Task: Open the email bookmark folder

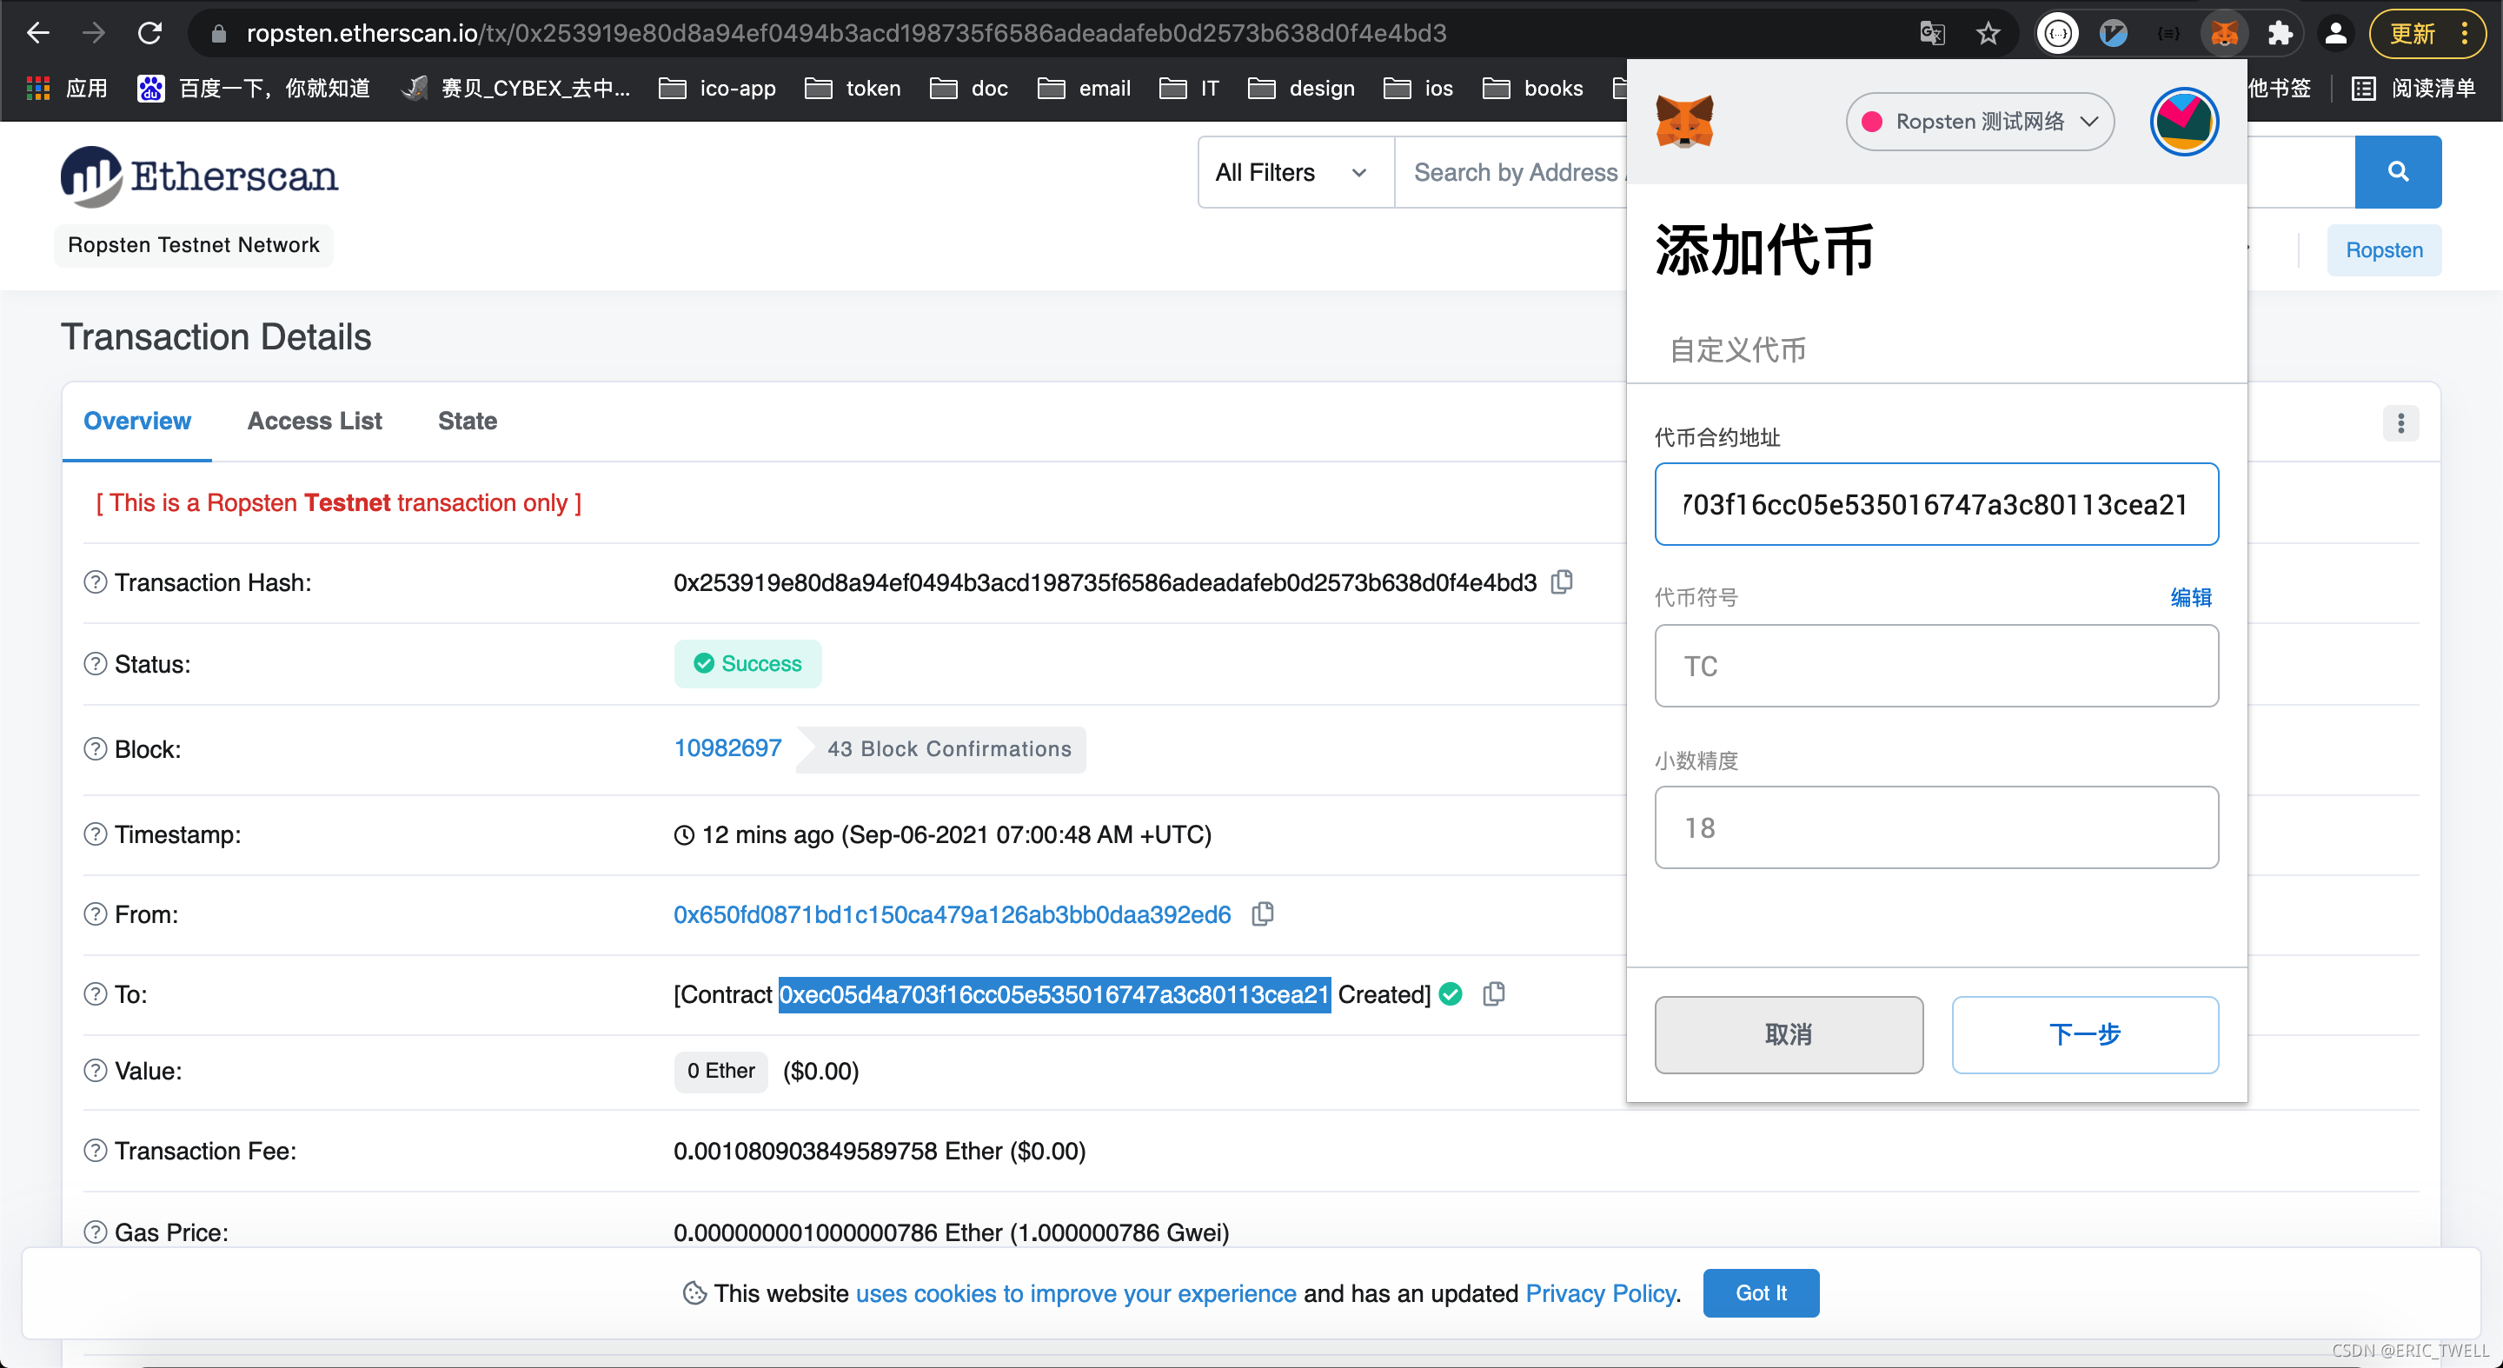Action: (1085, 89)
